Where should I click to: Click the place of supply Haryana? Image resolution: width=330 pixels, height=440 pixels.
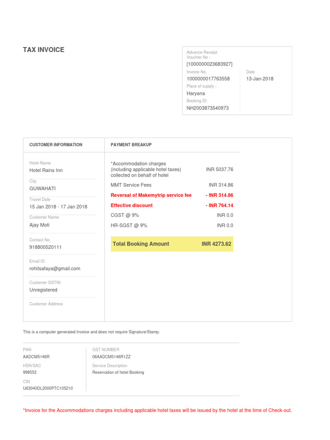196,93
